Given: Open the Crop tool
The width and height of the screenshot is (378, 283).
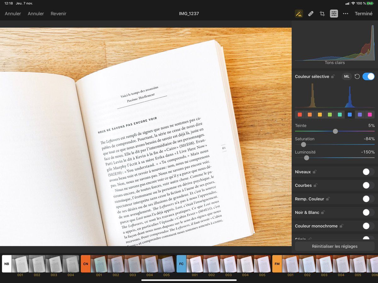Looking at the screenshot, I should point(322,14).
